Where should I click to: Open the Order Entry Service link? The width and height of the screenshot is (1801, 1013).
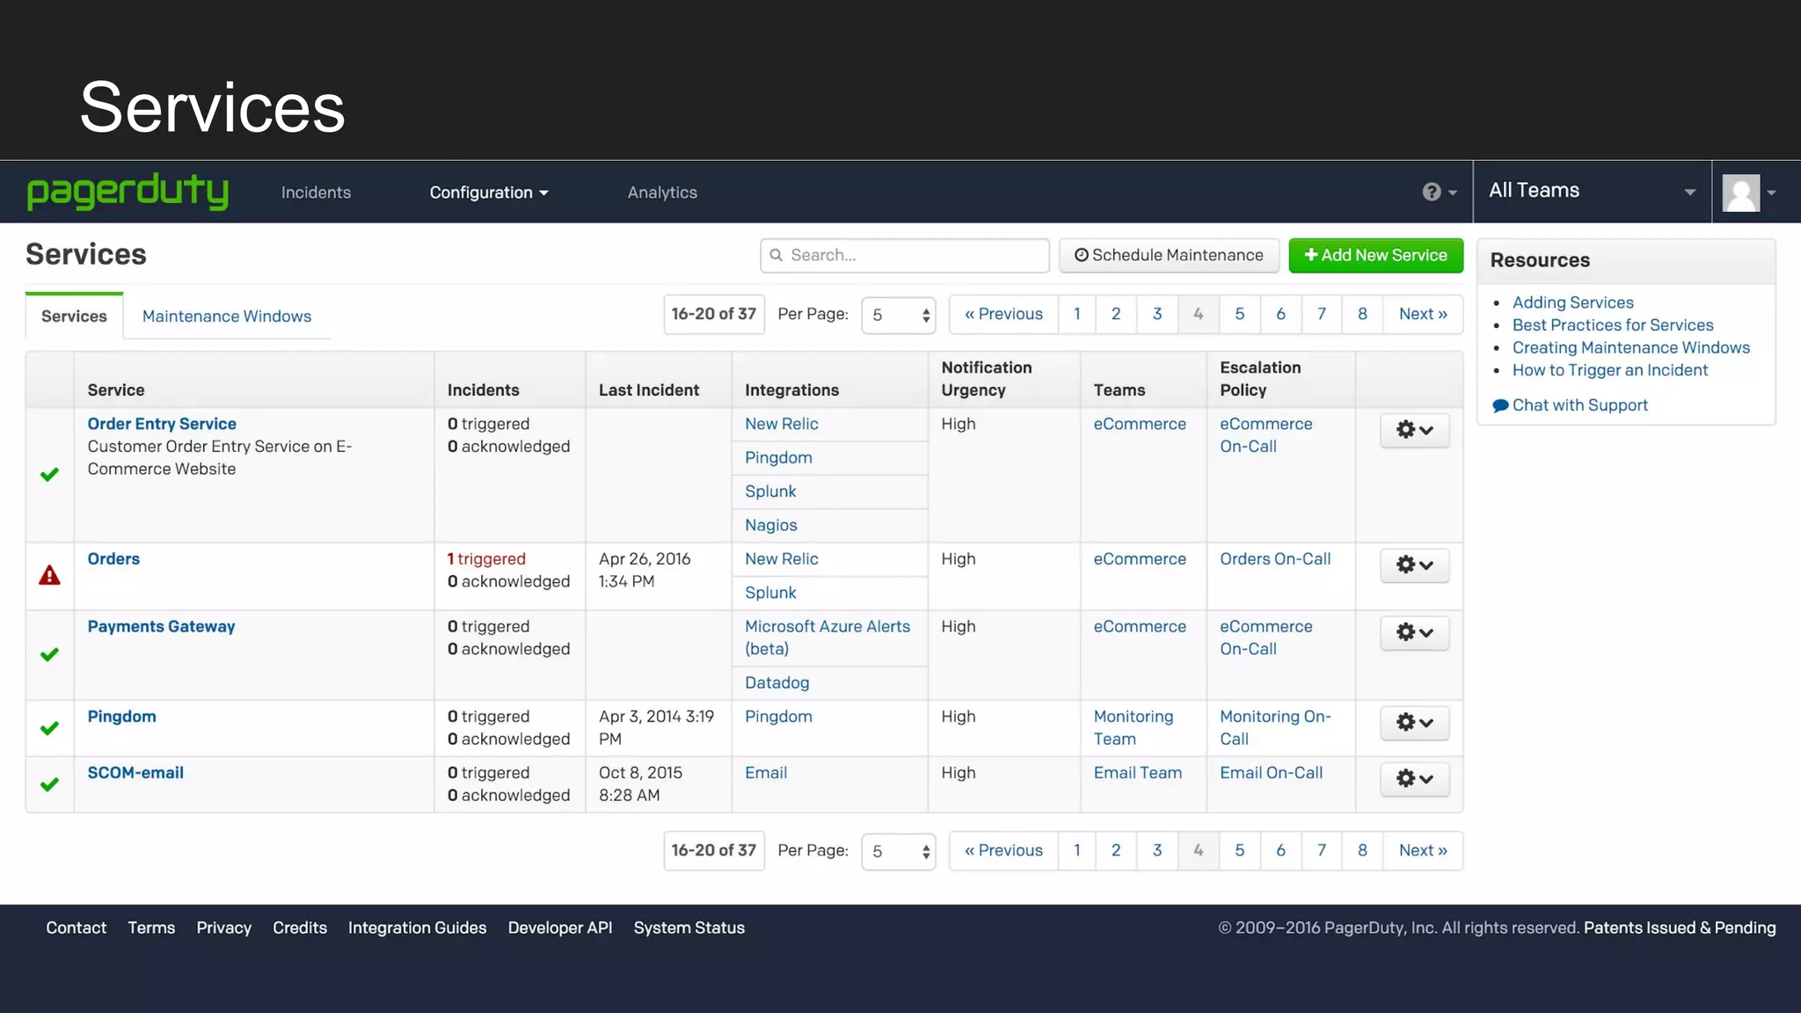pos(162,424)
